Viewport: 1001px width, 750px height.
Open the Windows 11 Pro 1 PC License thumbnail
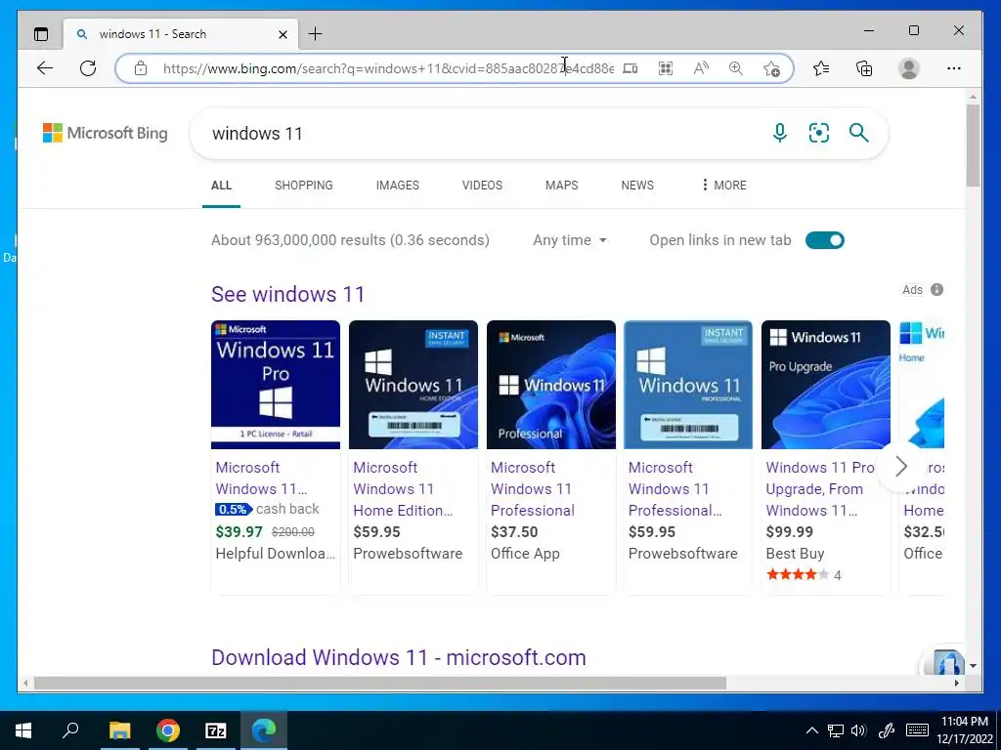coord(275,385)
